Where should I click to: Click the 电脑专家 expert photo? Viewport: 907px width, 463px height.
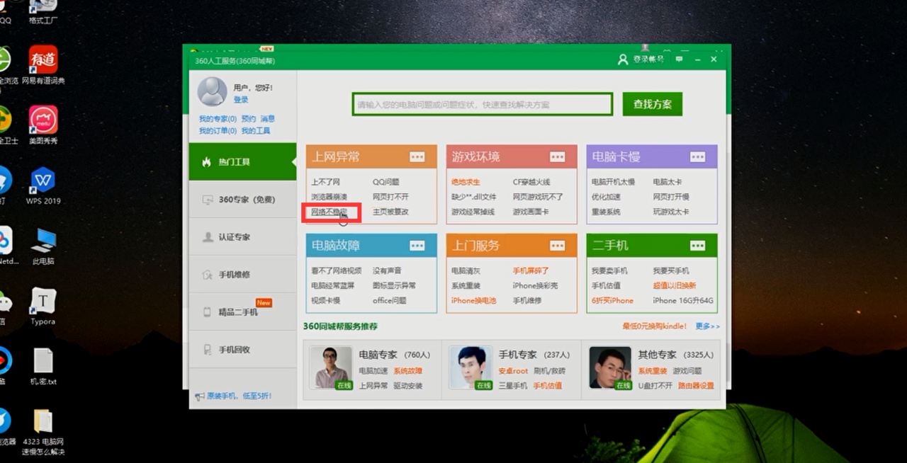pyautogui.click(x=331, y=367)
